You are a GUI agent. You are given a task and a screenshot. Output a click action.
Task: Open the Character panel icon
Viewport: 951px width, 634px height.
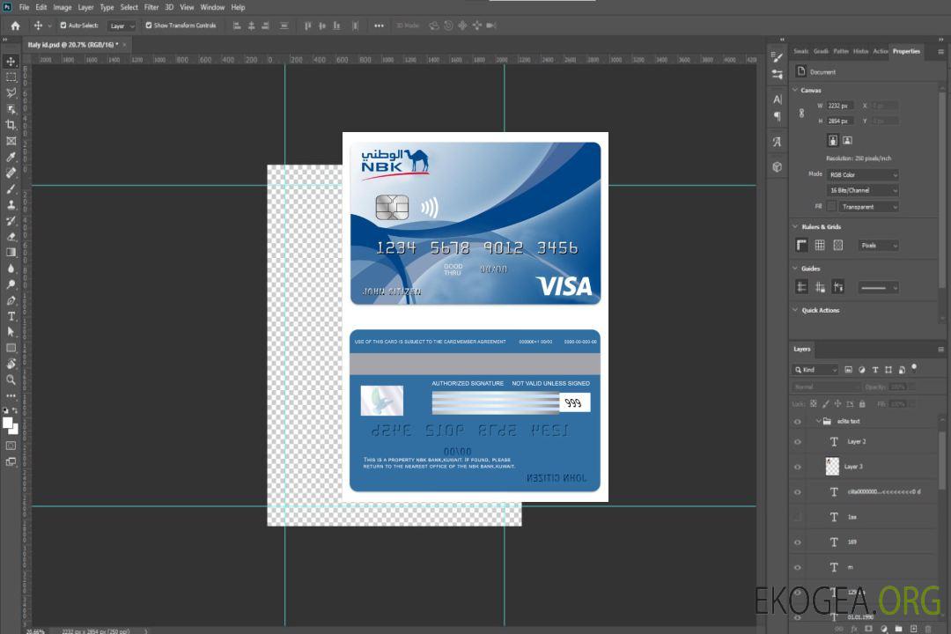[777, 99]
